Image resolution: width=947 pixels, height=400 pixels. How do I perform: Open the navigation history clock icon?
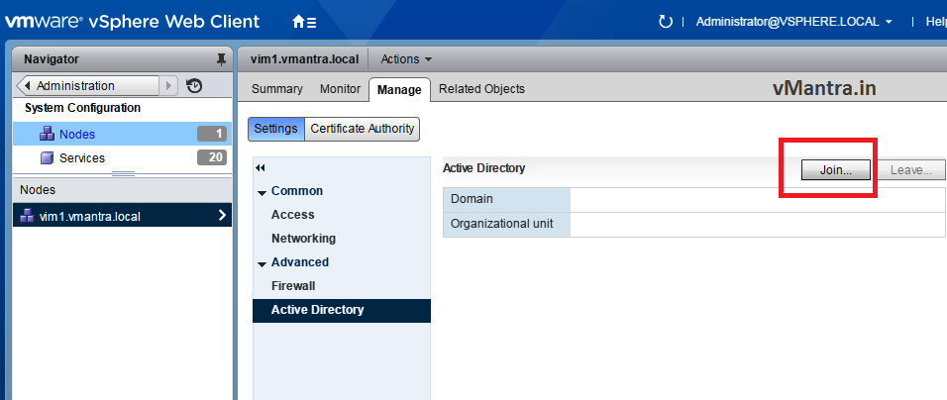[x=193, y=86]
